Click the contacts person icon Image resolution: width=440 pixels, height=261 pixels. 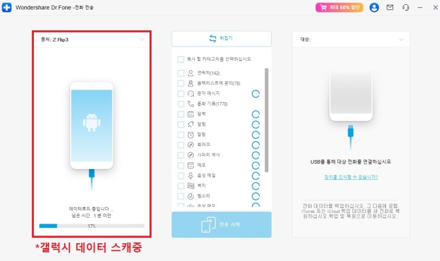191,73
